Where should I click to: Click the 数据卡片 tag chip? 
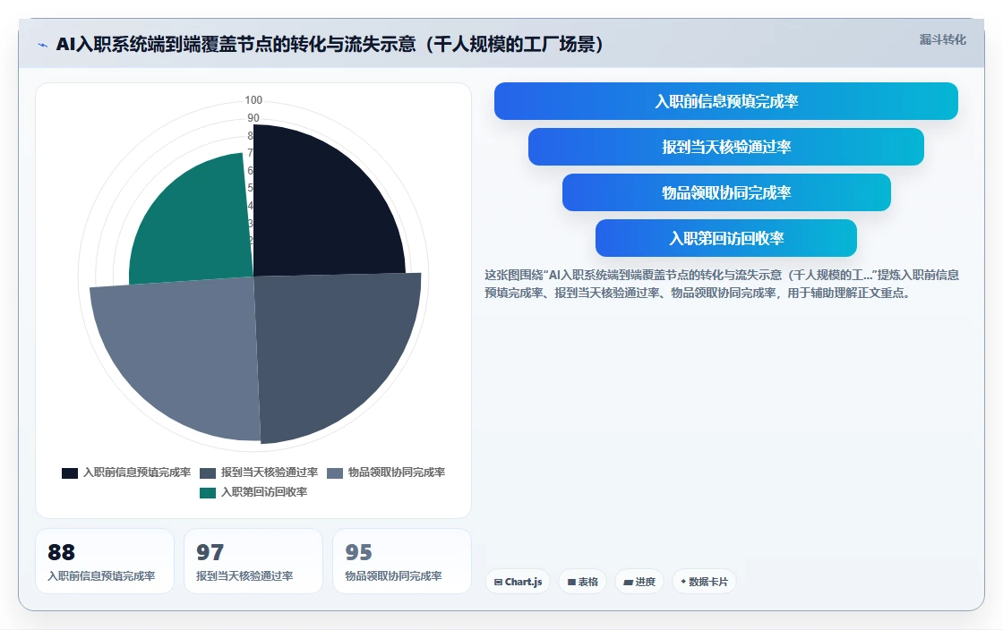pos(704,582)
